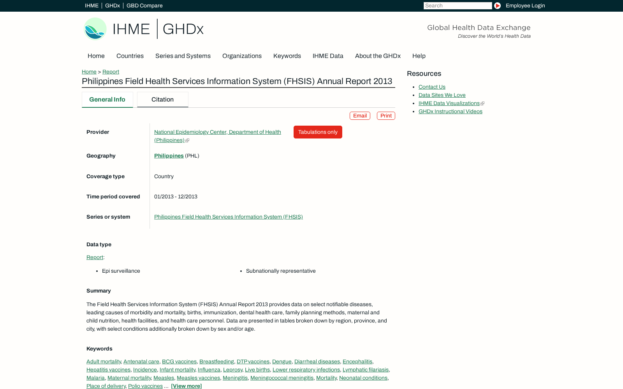Open the Help menu item
Image resolution: width=623 pixels, height=389 pixels.
tap(419, 56)
